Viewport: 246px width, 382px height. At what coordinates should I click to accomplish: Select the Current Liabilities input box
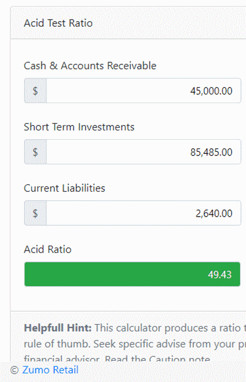point(143,213)
